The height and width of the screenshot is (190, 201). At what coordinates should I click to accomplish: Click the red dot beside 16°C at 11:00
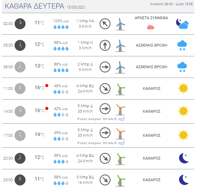[x=47, y=86]
